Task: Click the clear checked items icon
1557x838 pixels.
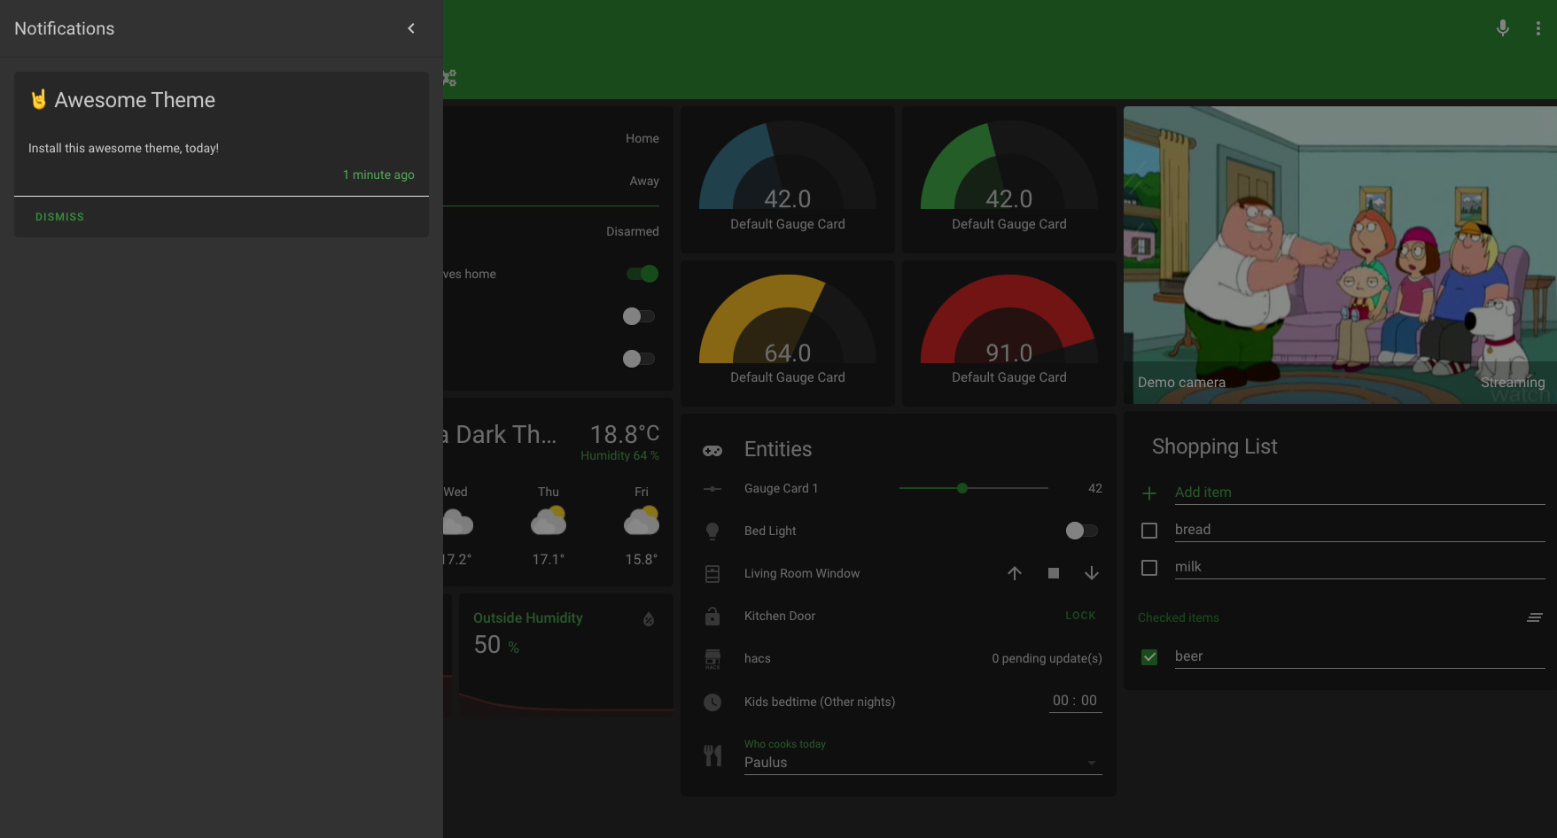Action: [x=1534, y=617]
